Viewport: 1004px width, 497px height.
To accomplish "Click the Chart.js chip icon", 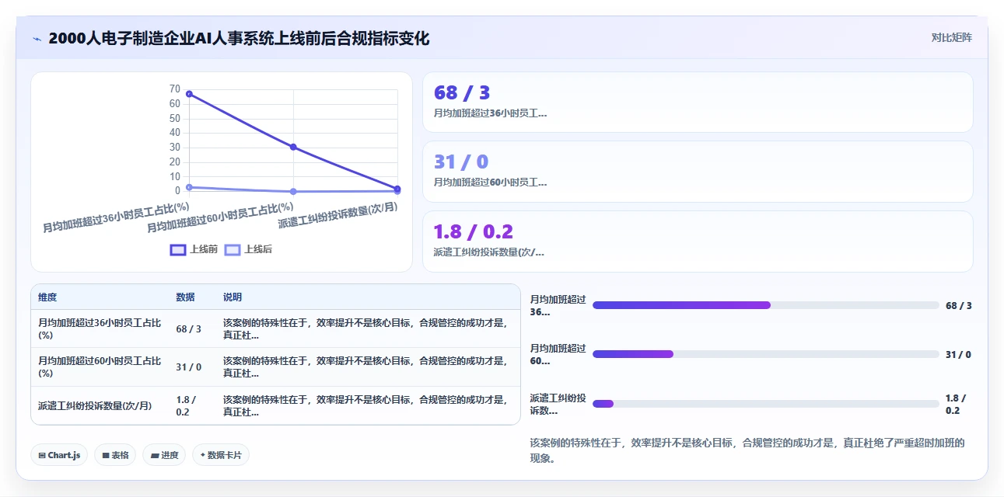I will (42, 456).
